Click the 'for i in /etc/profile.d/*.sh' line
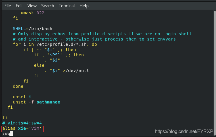 pos(55,44)
